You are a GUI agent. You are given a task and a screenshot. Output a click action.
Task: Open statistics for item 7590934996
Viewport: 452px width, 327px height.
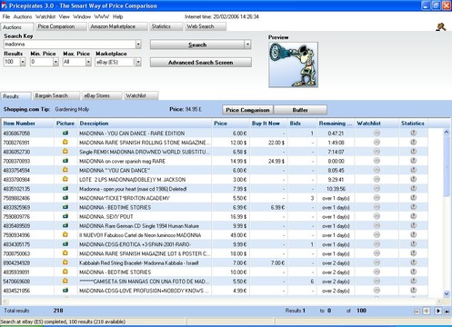[x=413, y=234]
